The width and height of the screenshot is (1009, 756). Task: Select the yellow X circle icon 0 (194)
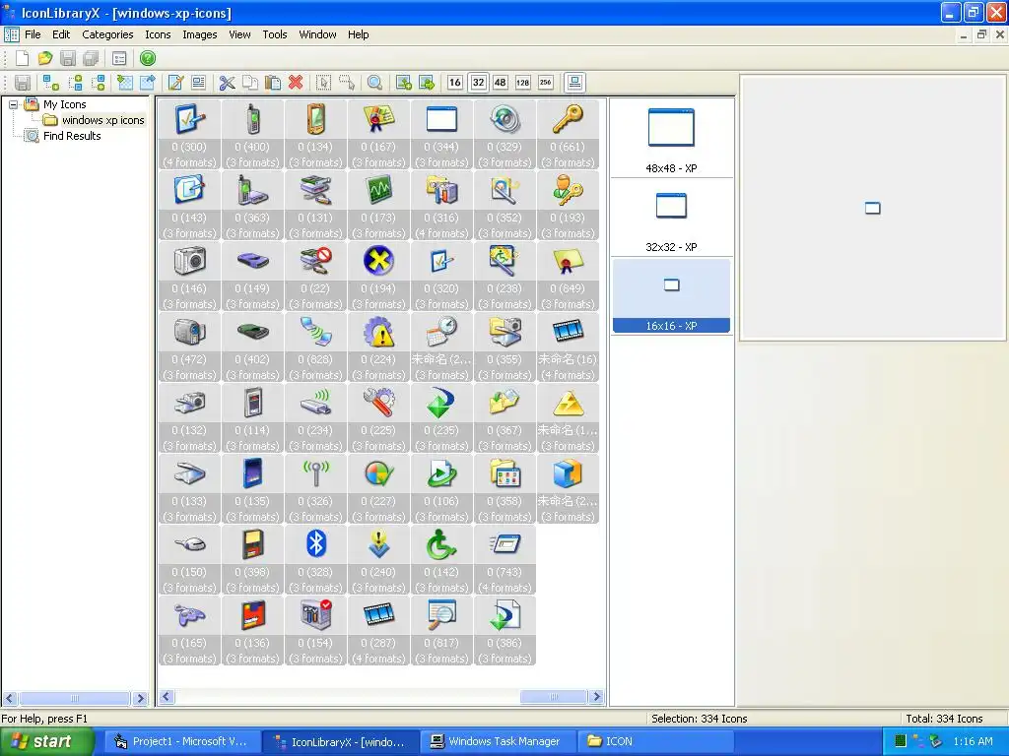(x=379, y=277)
